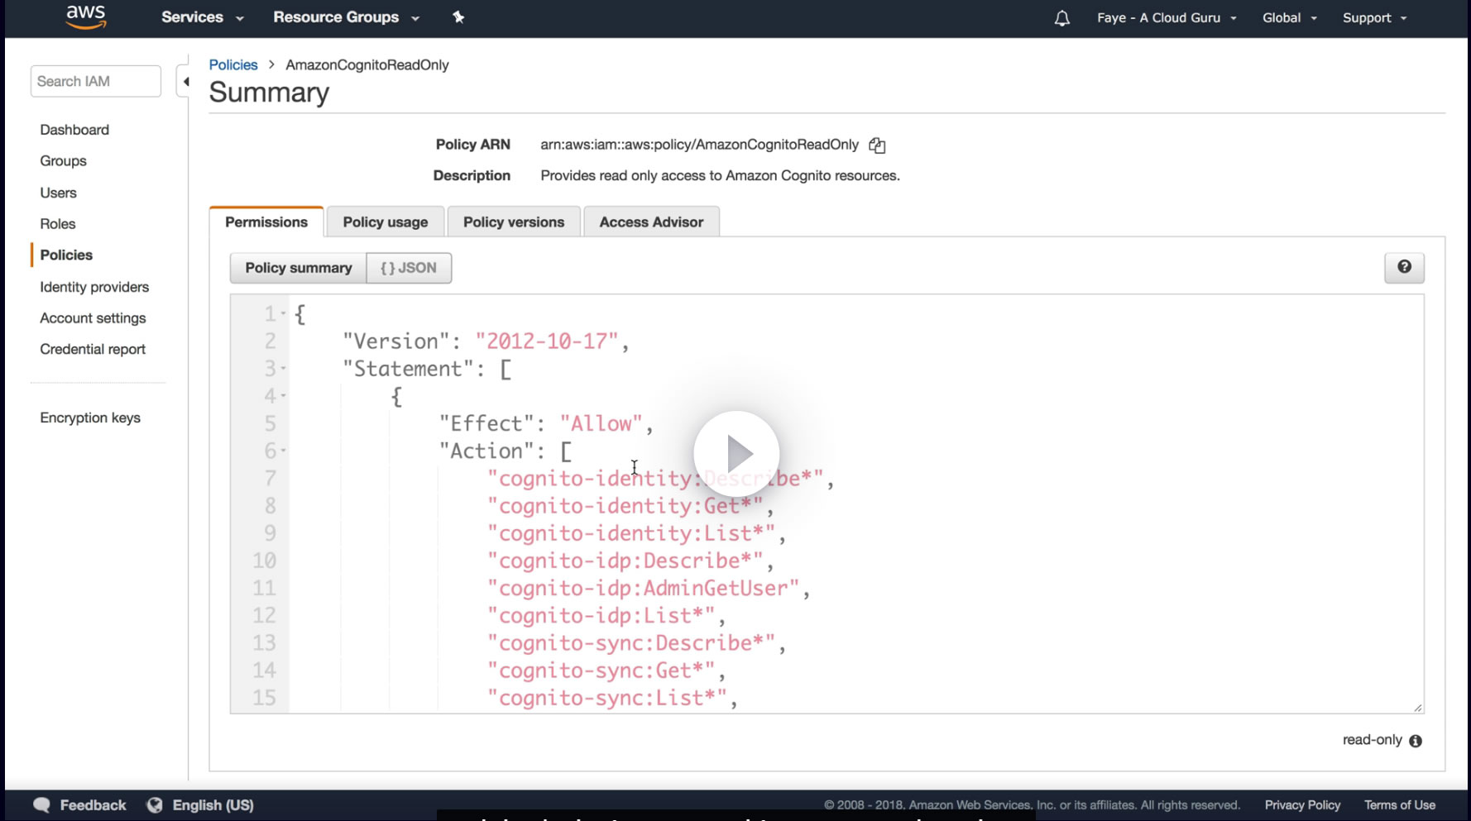Open the Terms of Use link
The image size is (1471, 821).
click(1400, 805)
